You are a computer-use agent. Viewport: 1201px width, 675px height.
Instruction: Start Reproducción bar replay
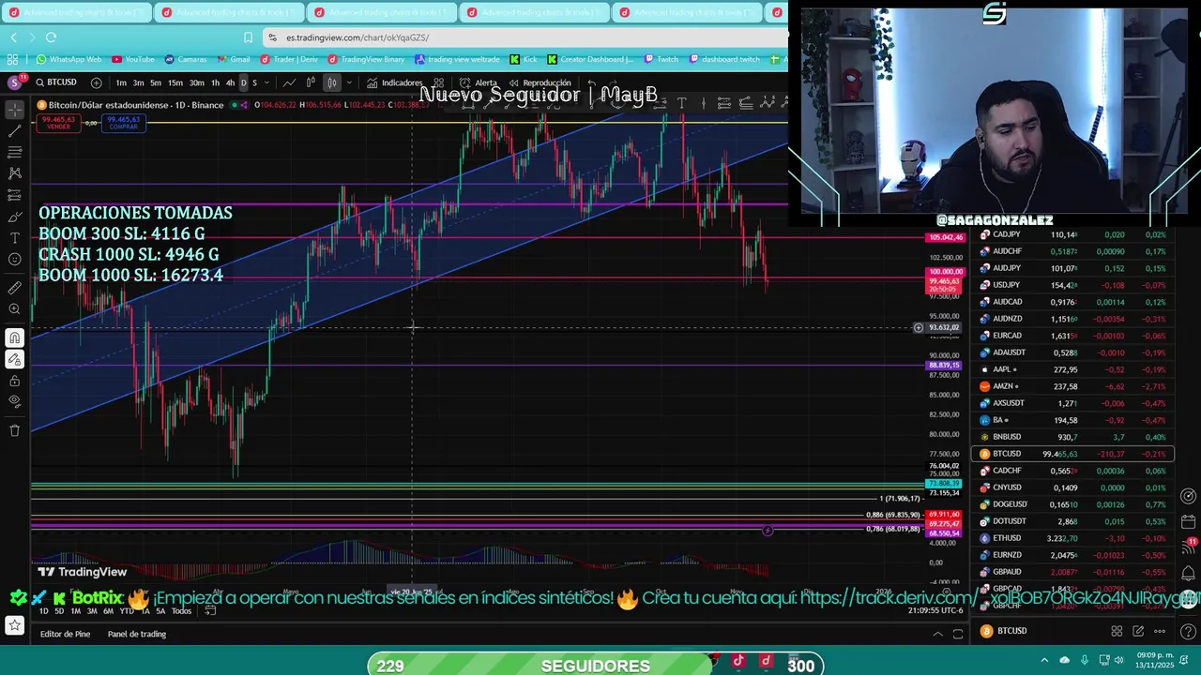540,82
